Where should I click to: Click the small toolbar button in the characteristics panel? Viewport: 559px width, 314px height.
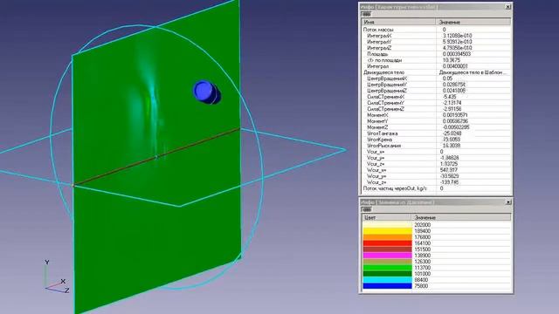366,14
